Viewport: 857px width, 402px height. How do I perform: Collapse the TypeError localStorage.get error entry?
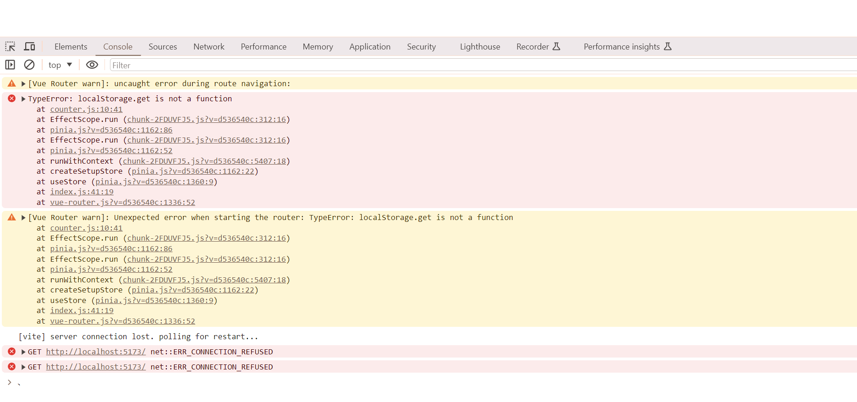[23, 99]
